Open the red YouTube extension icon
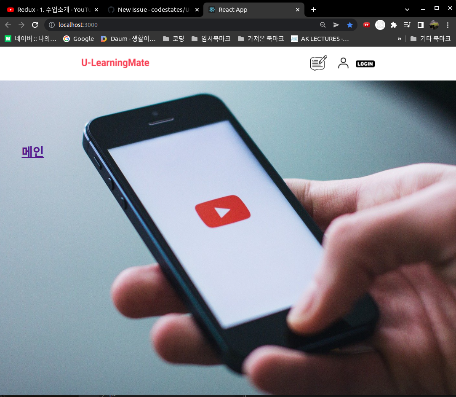456x397 pixels. pos(366,25)
